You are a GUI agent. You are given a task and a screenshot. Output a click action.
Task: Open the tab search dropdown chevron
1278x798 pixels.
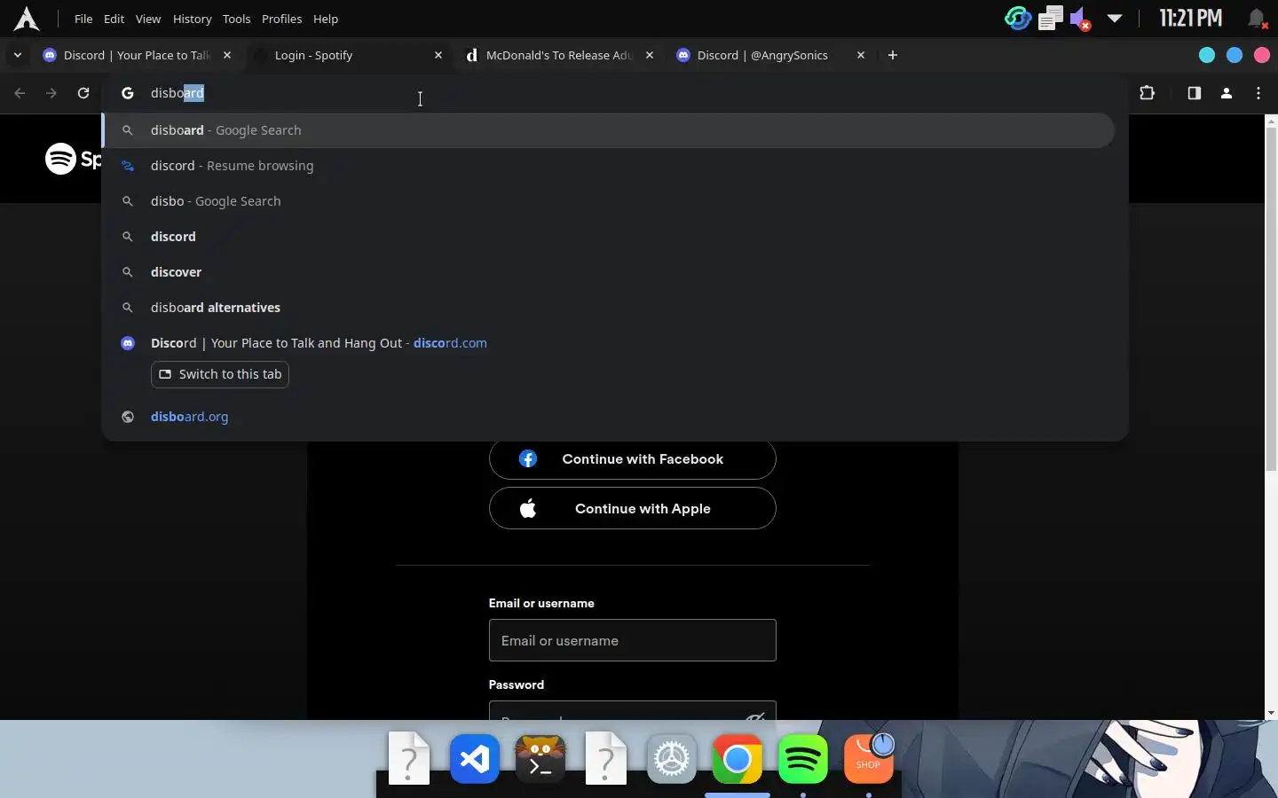pos(17,55)
